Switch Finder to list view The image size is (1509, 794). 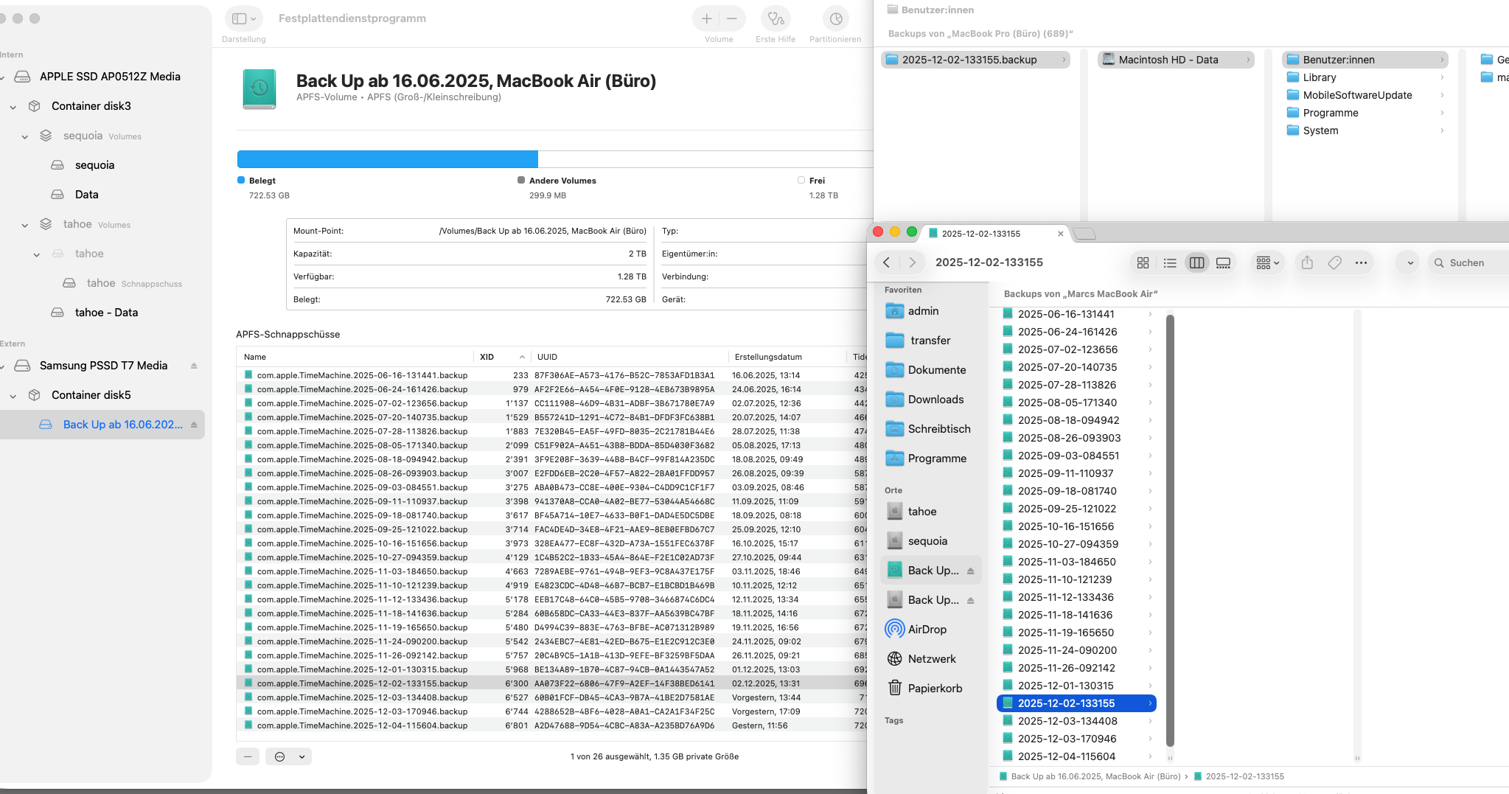pyautogui.click(x=1170, y=263)
